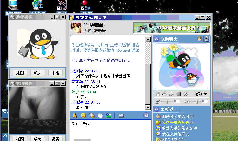This screenshot has height=141, width=238.
Task: Click the chat history scroll up arrow
Action: pyautogui.click(x=148, y=39)
